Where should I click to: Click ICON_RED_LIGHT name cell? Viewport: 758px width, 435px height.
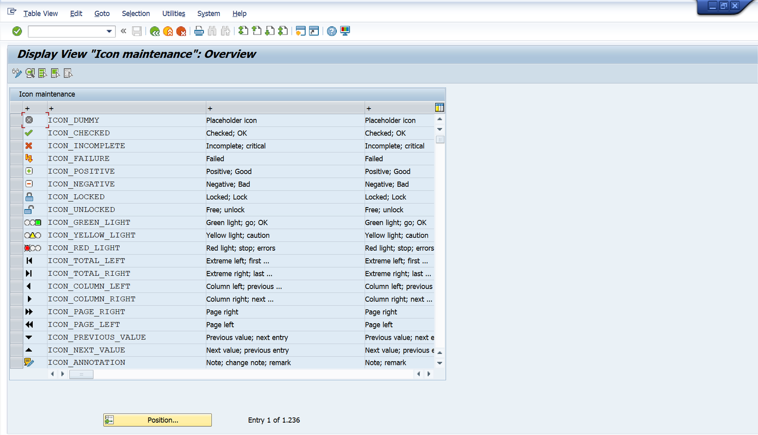pyautogui.click(x=126, y=248)
